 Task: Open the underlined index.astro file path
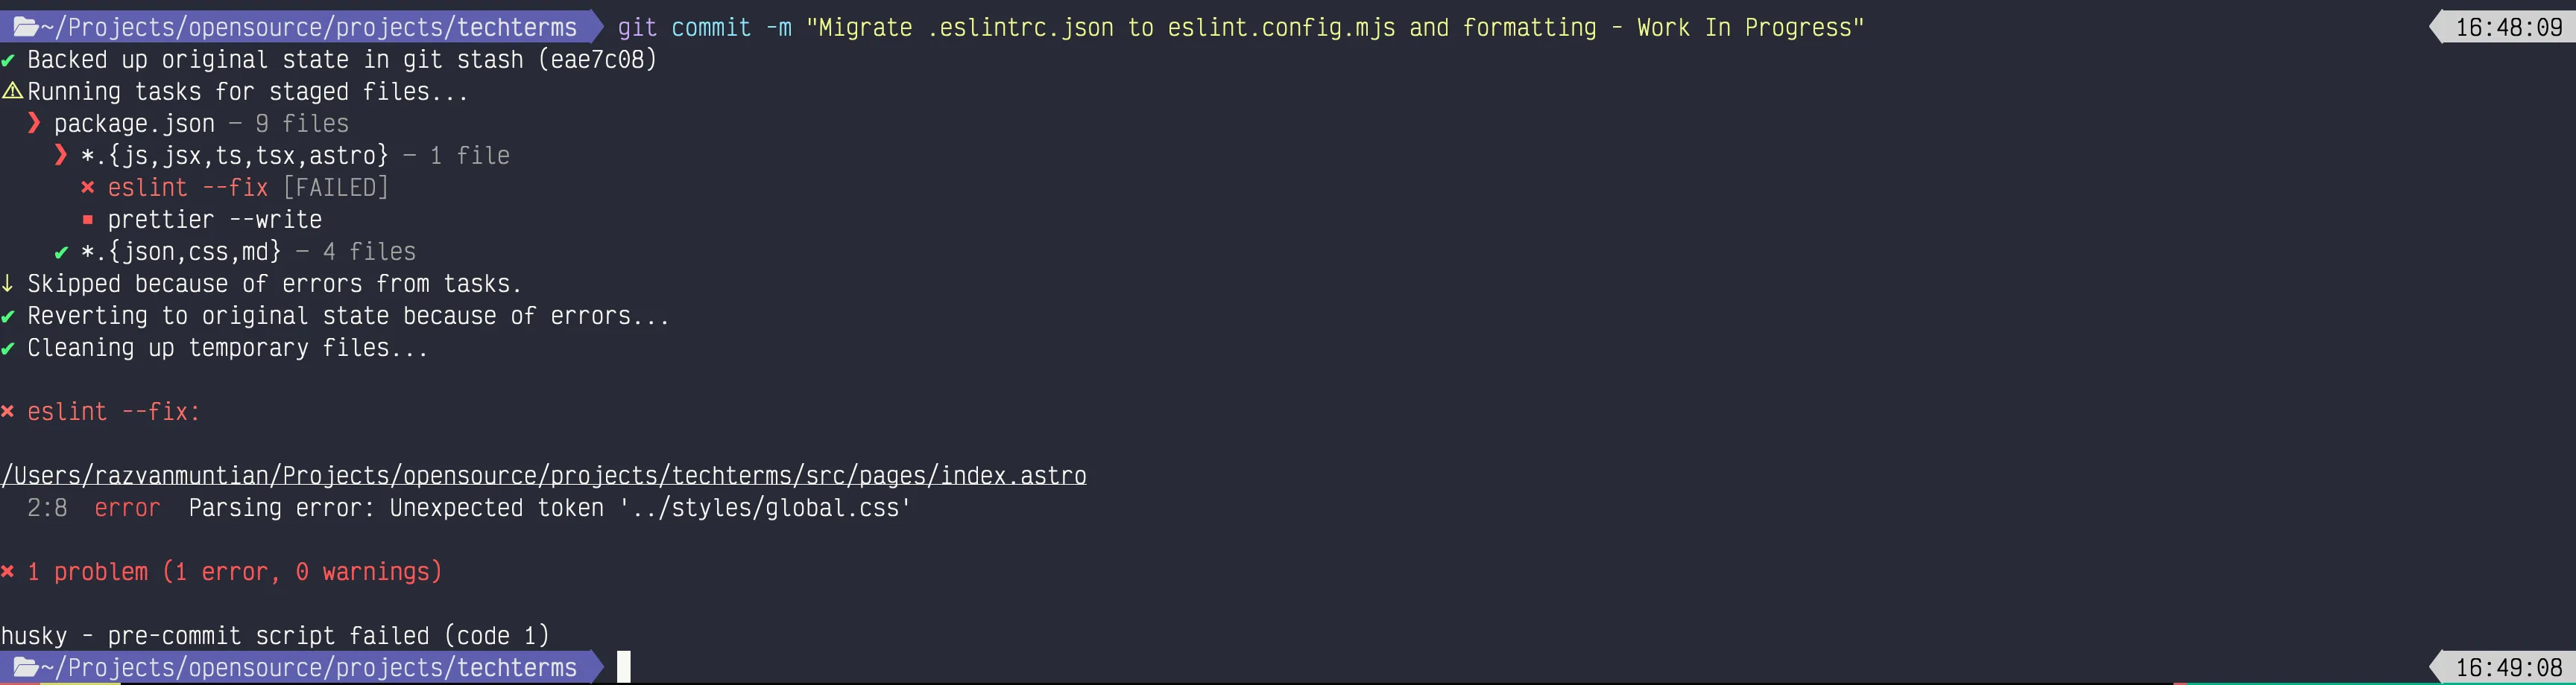tap(543, 475)
